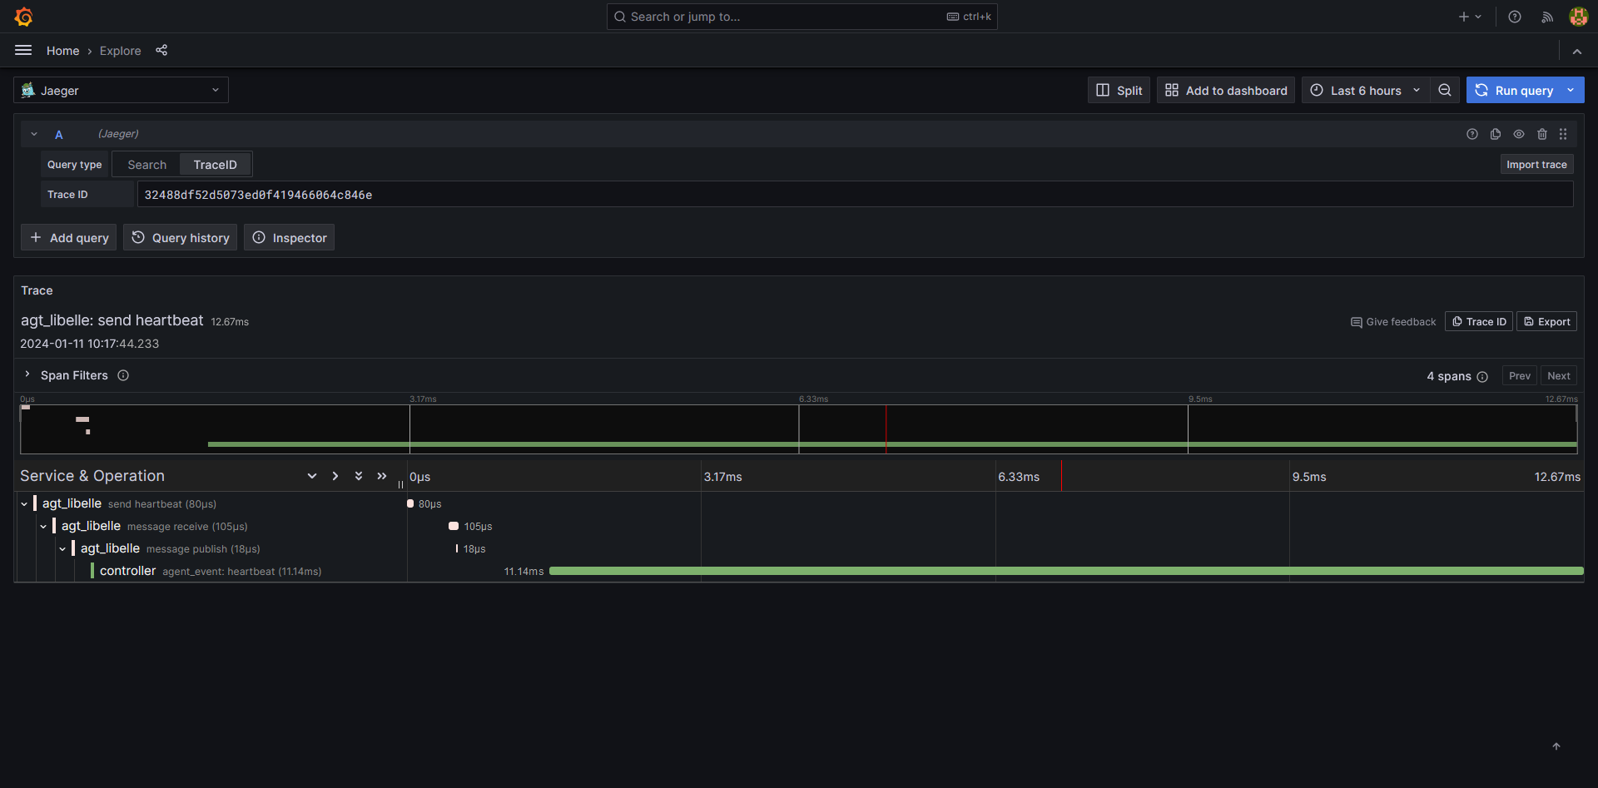This screenshot has width=1598, height=788.
Task: Click the zoom out time range icon
Action: [1445, 91]
